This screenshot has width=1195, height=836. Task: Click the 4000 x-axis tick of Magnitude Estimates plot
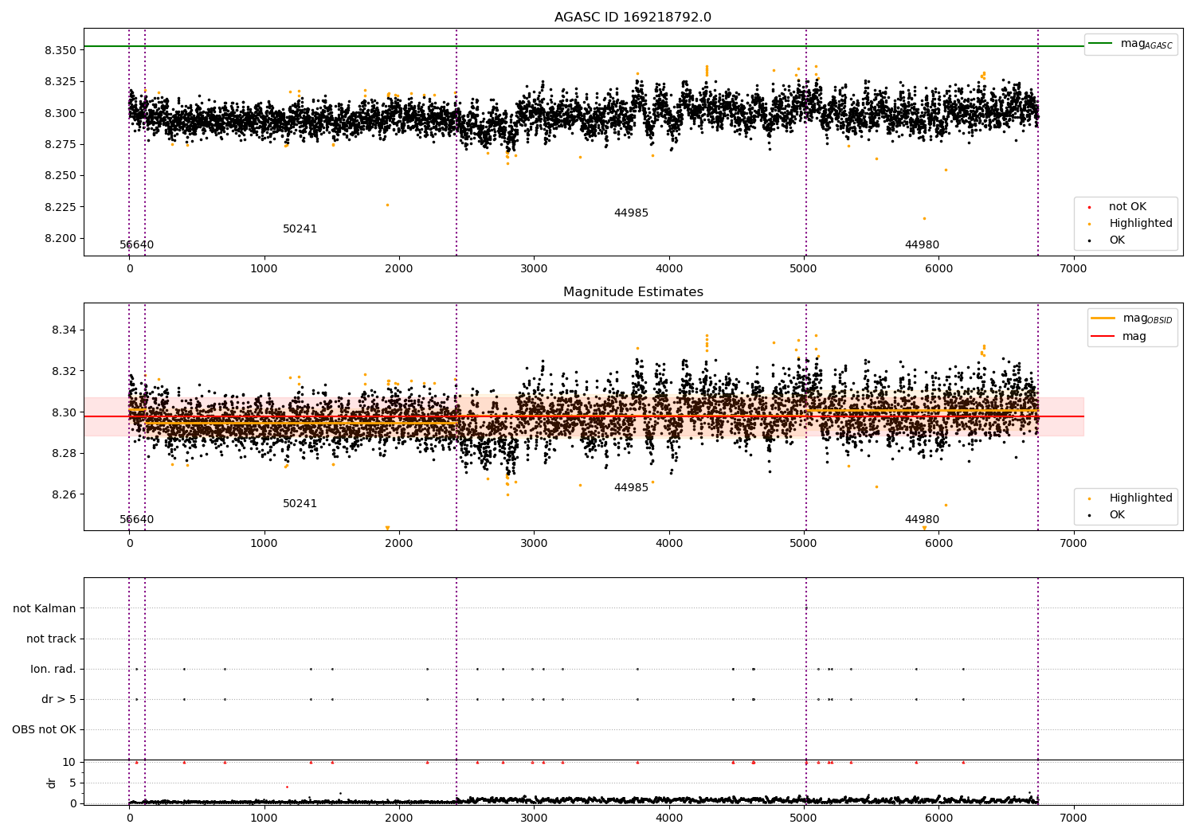(x=668, y=543)
